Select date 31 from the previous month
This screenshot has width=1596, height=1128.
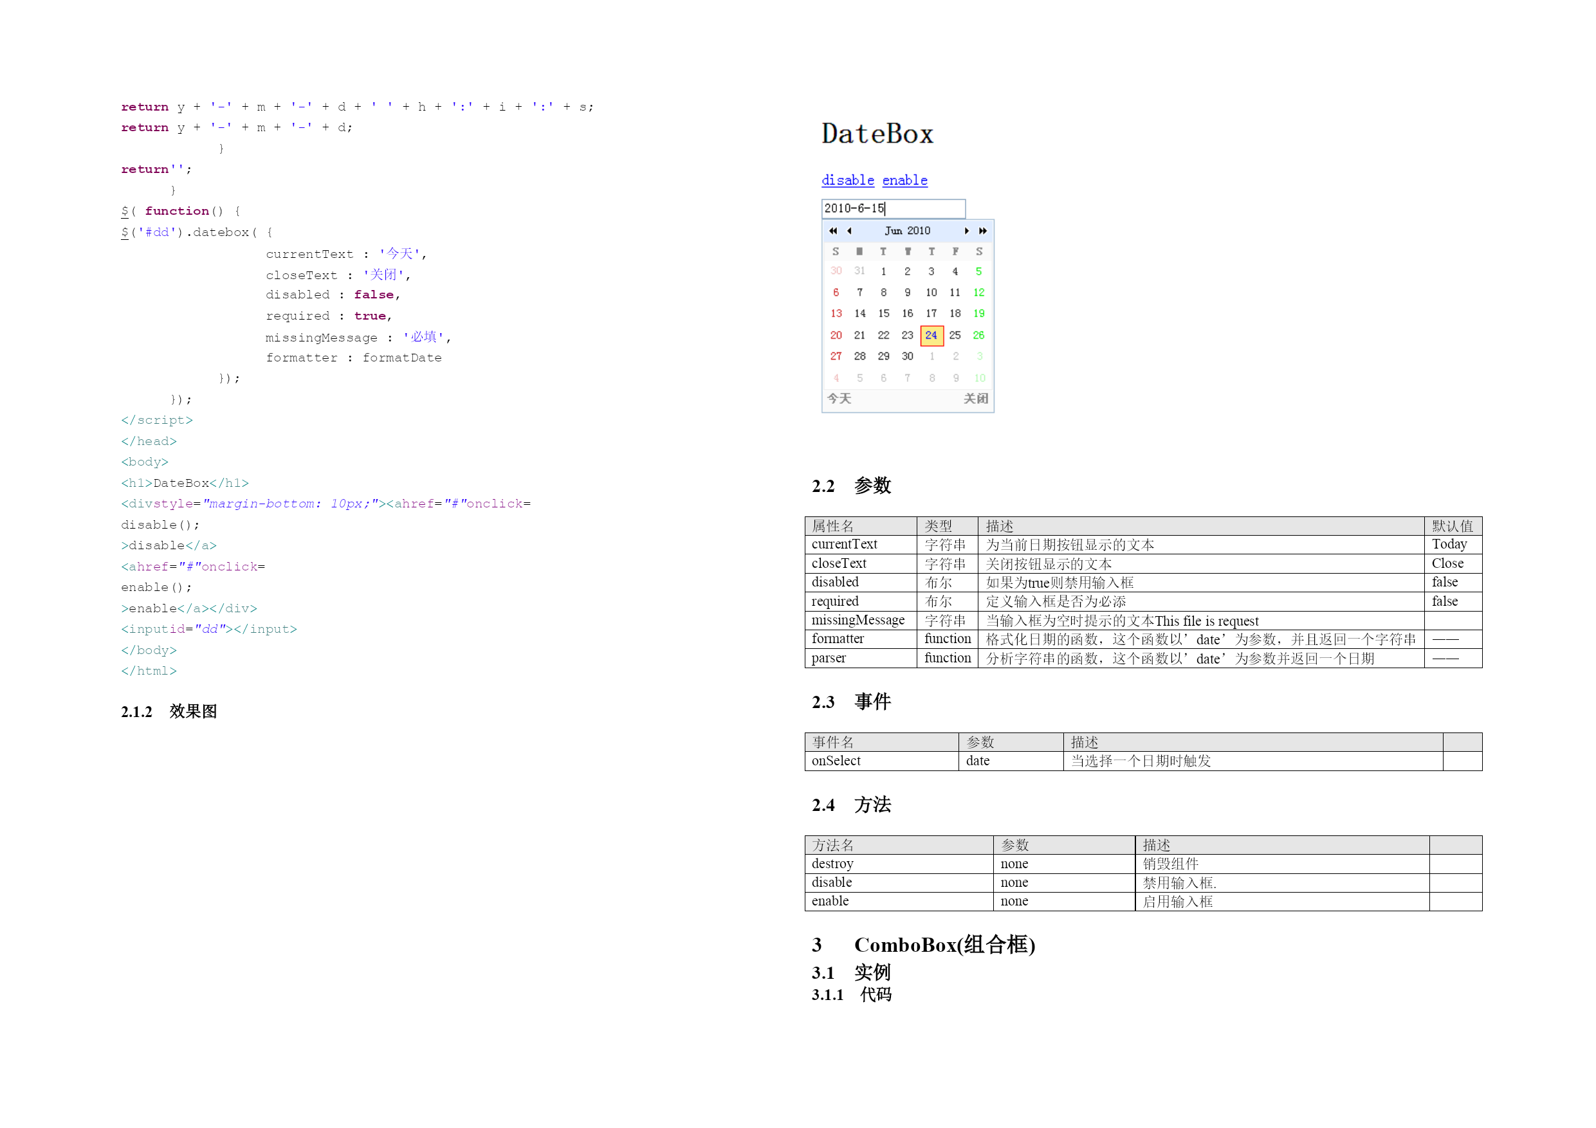(x=860, y=271)
